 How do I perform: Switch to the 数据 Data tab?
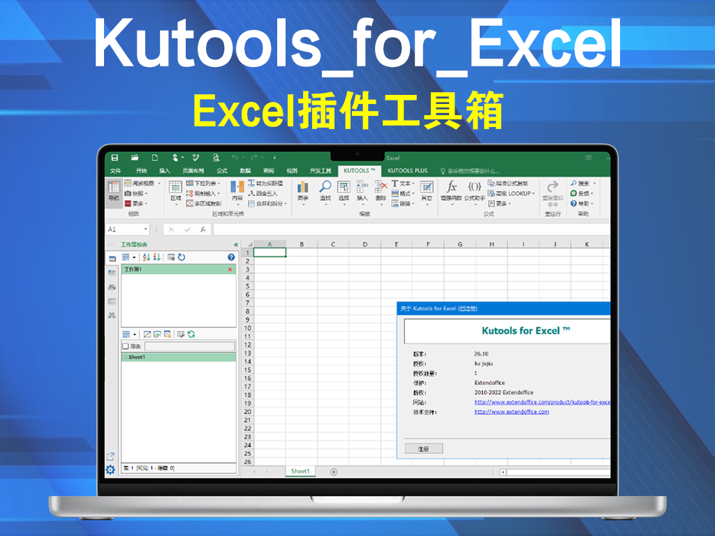[x=245, y=171]
